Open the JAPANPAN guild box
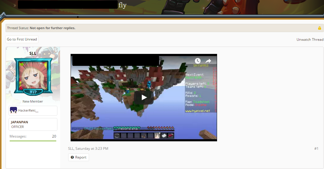The image size is (324, 169). 33,124
